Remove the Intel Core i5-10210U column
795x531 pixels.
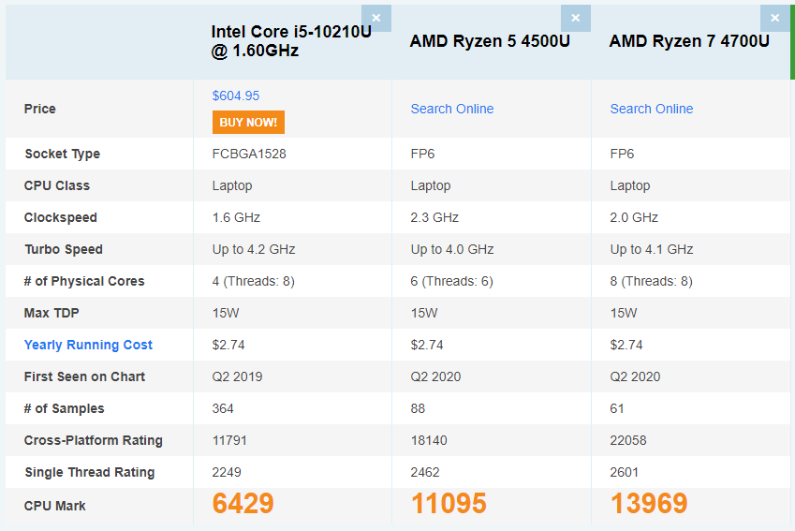click(x=376, y=18)
